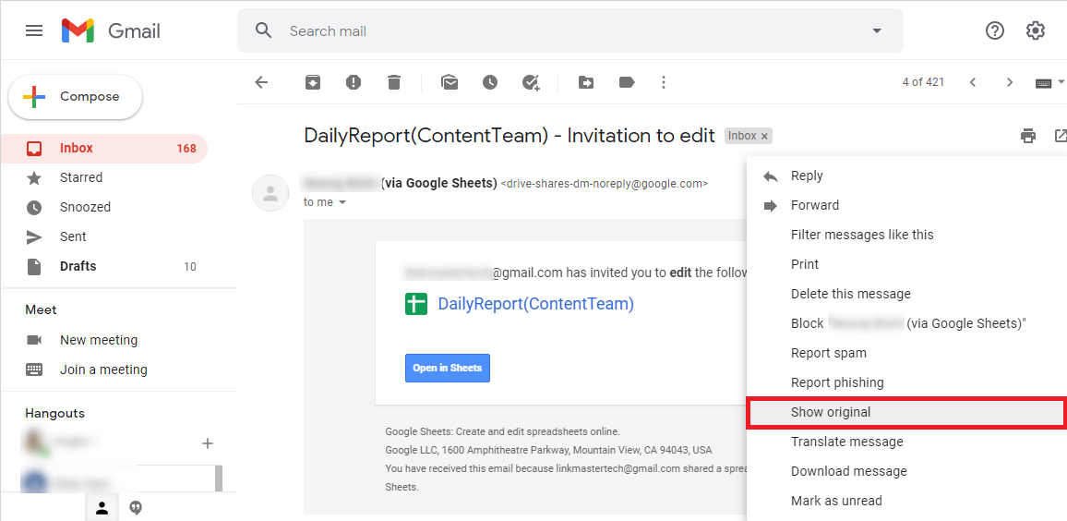Click Join a meeting

[x=104, y=370]
